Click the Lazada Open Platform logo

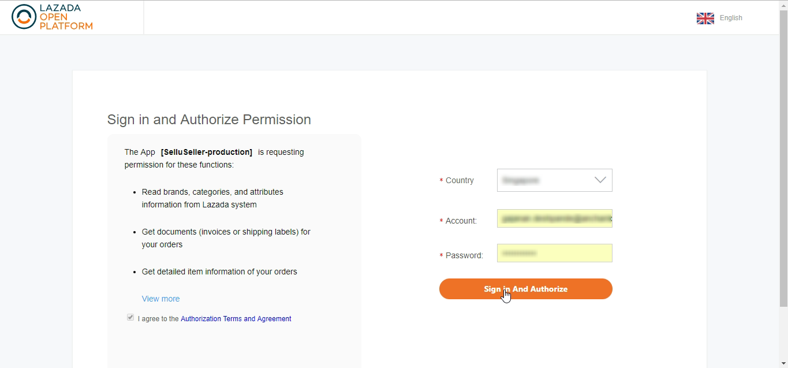[52, 17]
